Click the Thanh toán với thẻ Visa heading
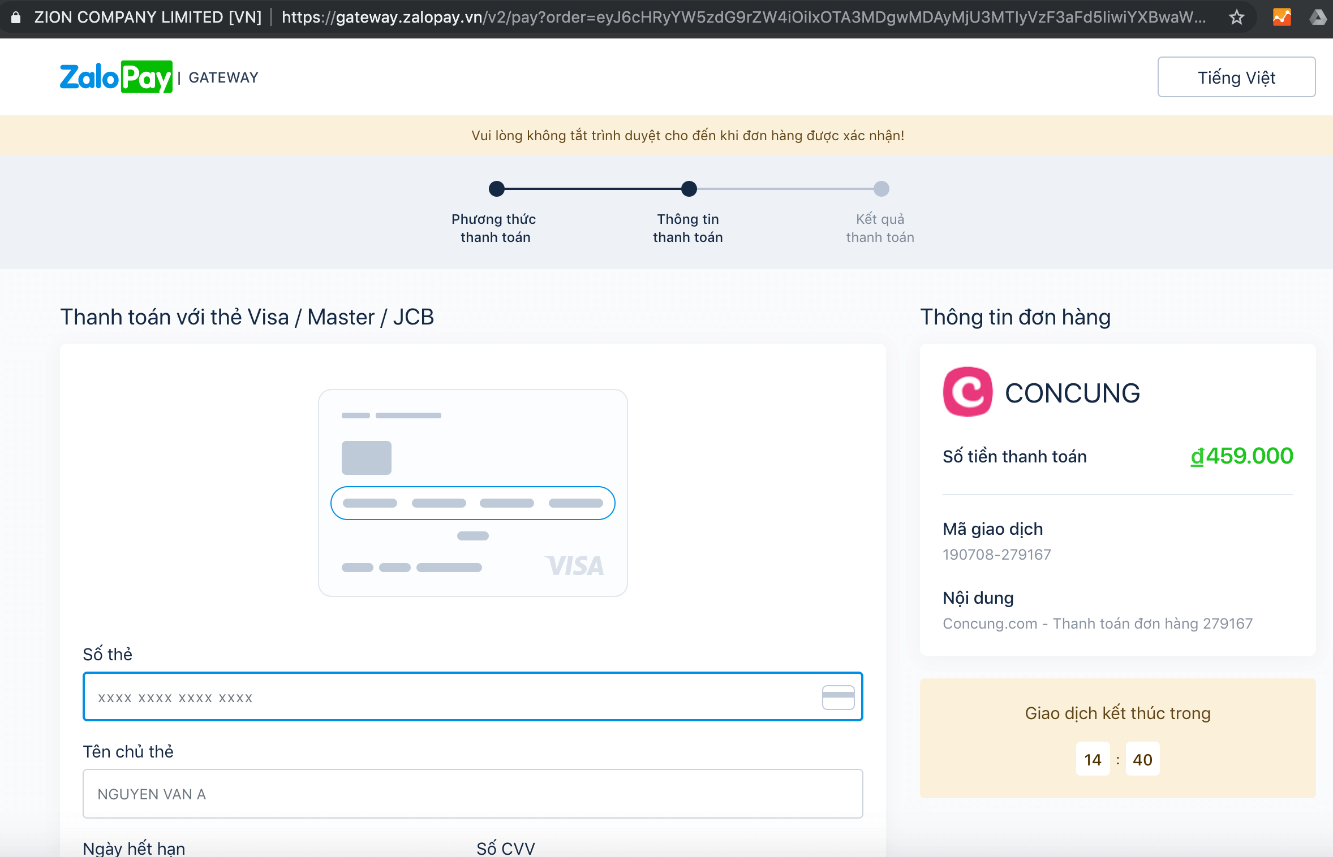 click(x=247, y=317)
